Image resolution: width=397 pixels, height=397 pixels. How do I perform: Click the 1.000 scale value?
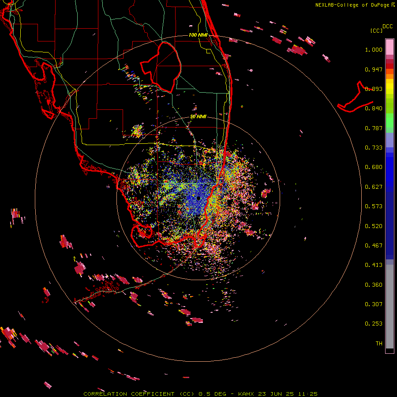tap(374, 49)
